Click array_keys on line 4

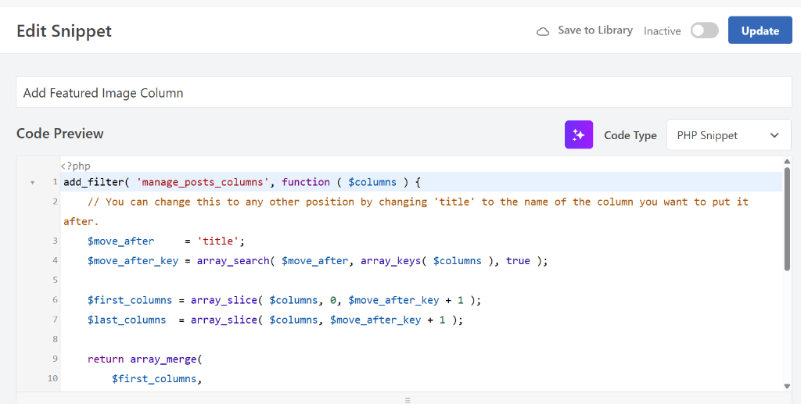point(391,261)
